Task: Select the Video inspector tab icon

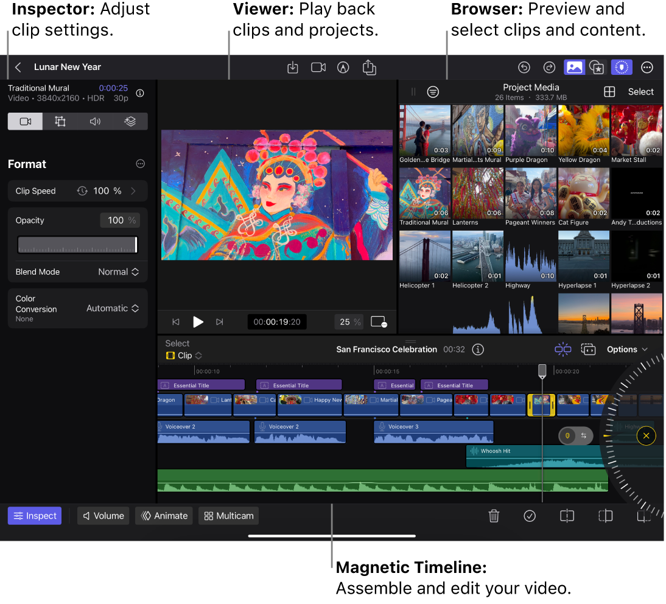Action: (25, 121)
